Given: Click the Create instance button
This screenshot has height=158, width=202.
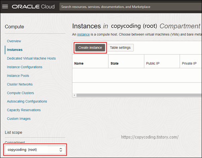Looking at the screenshot, I should pos(90,48).
